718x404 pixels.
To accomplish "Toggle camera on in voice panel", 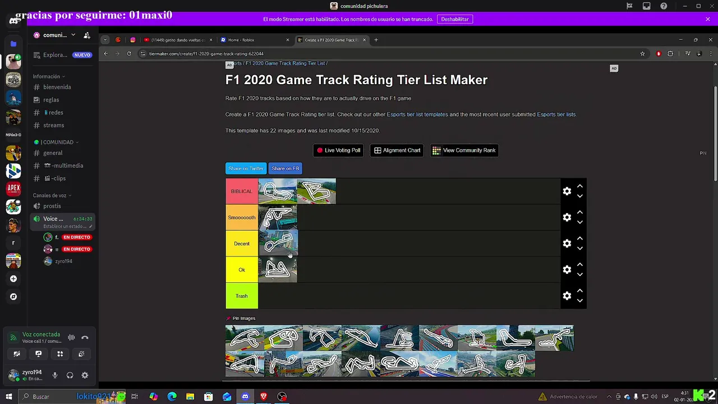I will coord(17,354).
